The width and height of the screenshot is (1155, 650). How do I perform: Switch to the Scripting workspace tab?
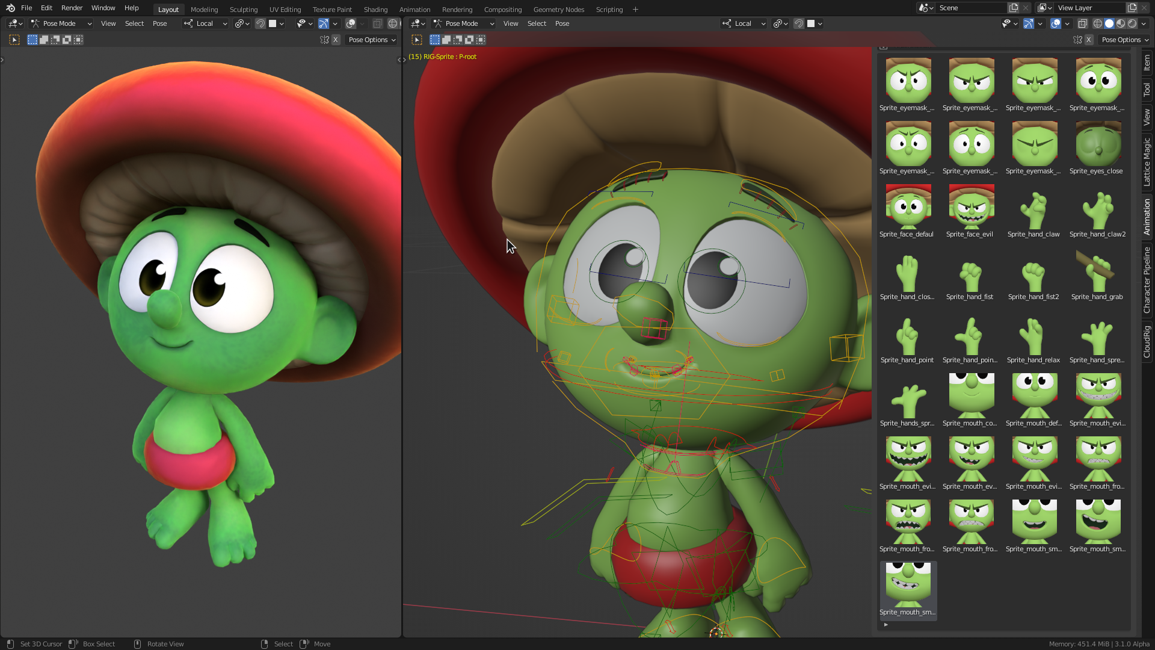pyautogui.click(x=609, y=9)
